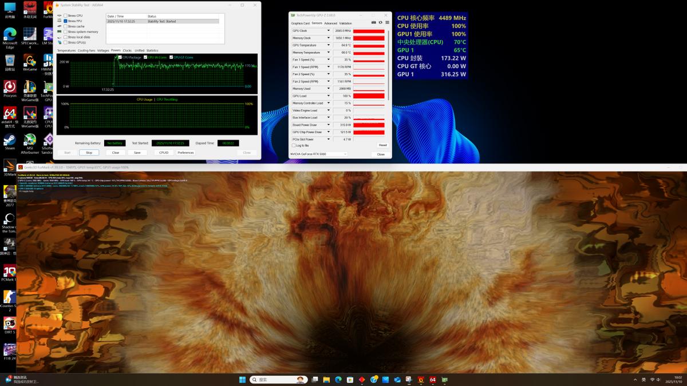687x386 pixels.
Task: Open Counter-Strike 2 desktop shortcut
Action: pos(10,300)
